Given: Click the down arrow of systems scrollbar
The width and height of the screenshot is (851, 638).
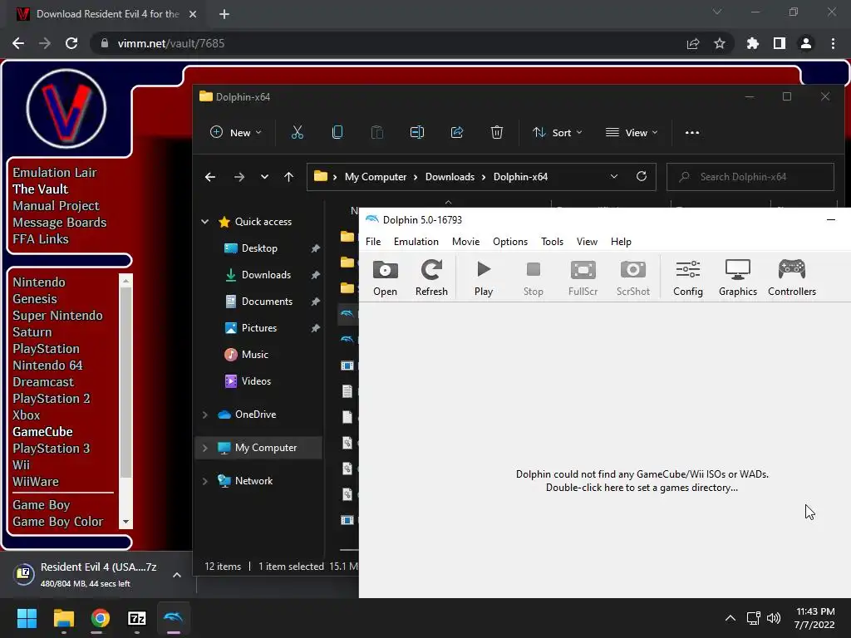Looking at the screenshot, I should 126,522.
